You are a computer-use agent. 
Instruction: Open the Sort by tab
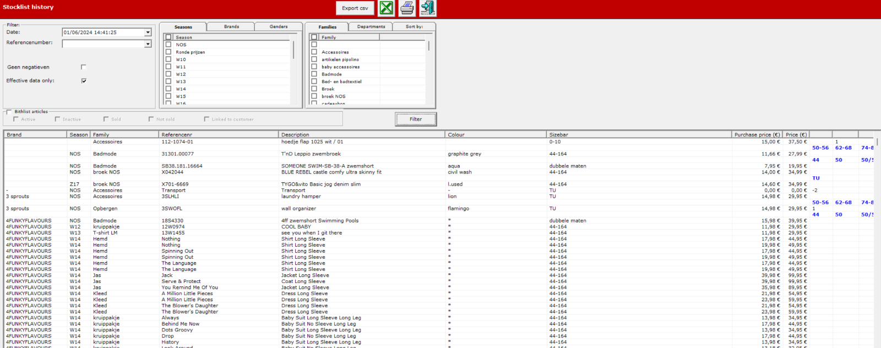[x=415, y=26]
